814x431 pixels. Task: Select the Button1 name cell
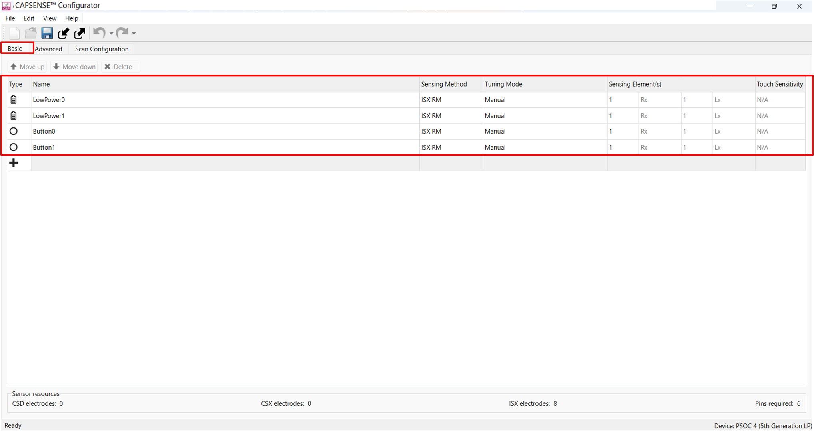click(x=225, y=147)
